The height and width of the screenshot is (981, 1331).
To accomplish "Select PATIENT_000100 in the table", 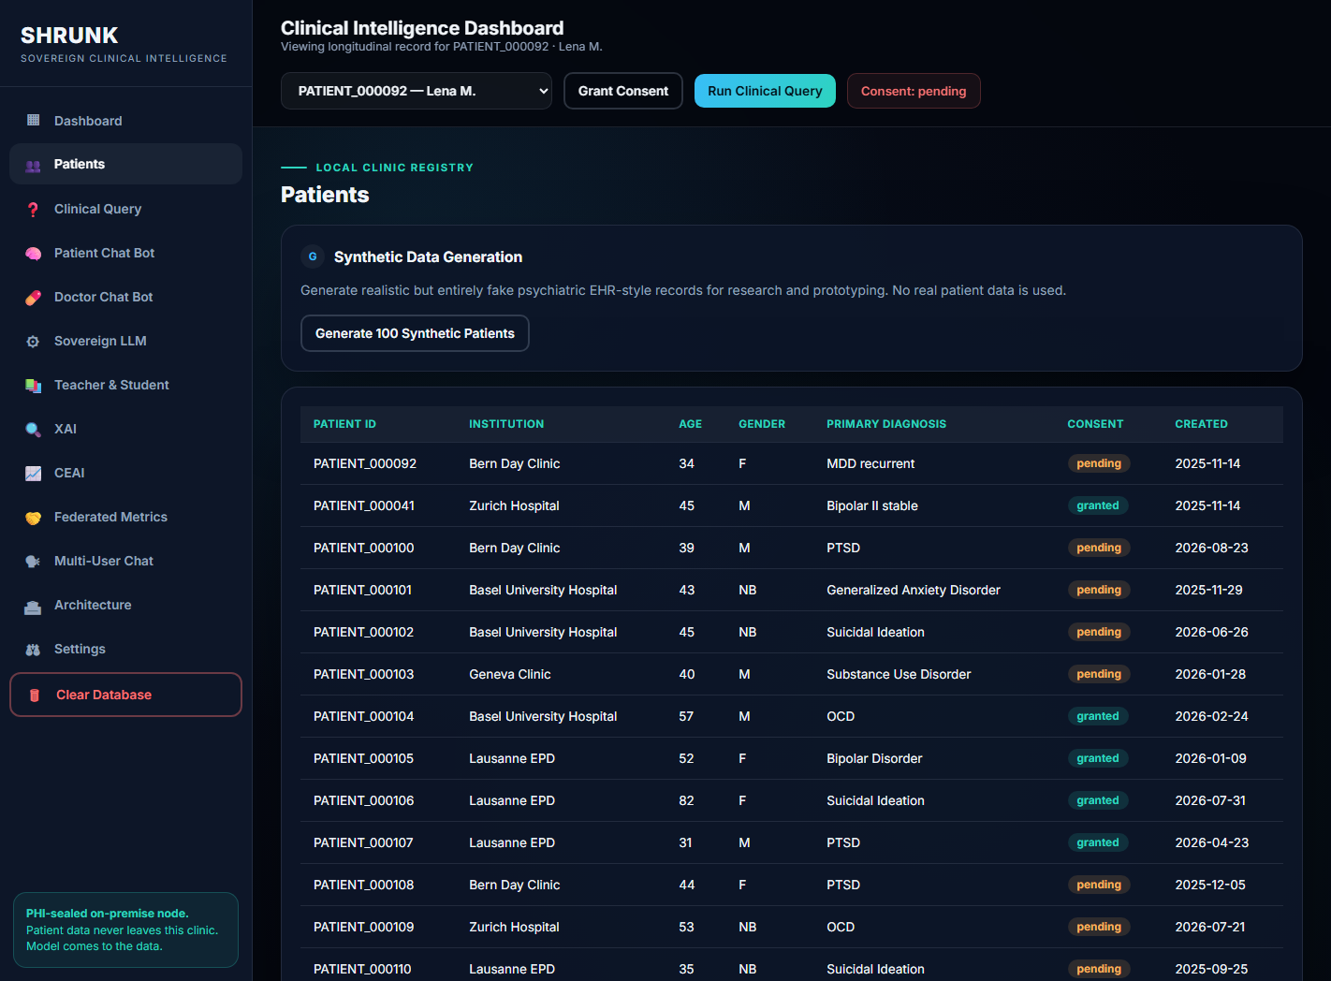I will (x=363, y=548).
